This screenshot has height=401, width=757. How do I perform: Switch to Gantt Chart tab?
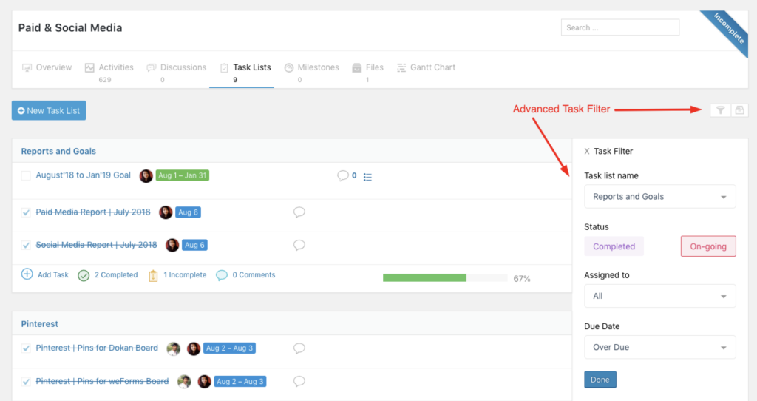pos(426,67)
